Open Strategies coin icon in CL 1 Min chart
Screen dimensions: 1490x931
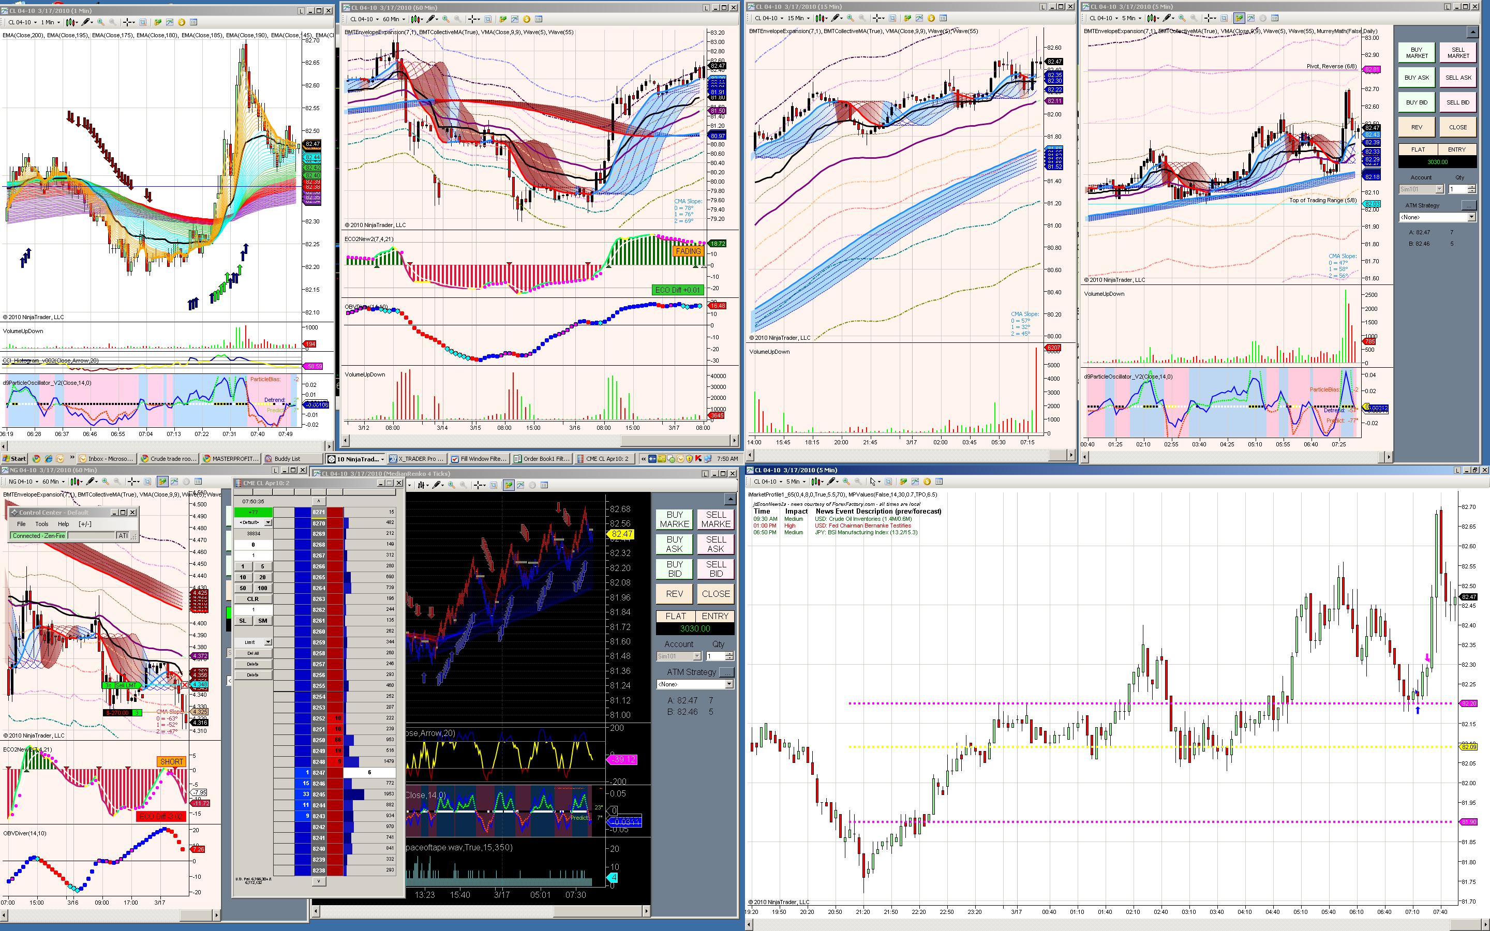[x=182, y=22]
